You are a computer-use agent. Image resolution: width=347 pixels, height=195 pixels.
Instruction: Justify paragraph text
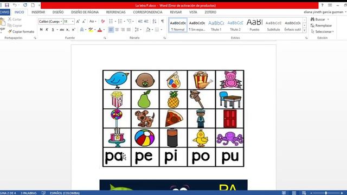coord(128,29)
